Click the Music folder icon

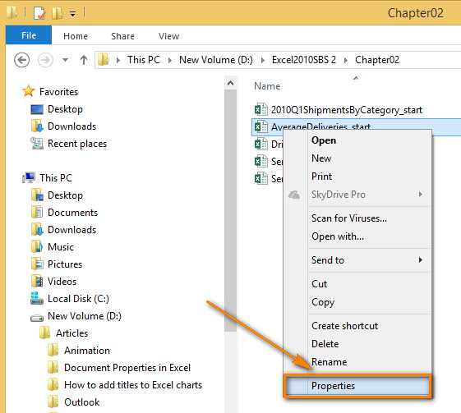[37, 246]
